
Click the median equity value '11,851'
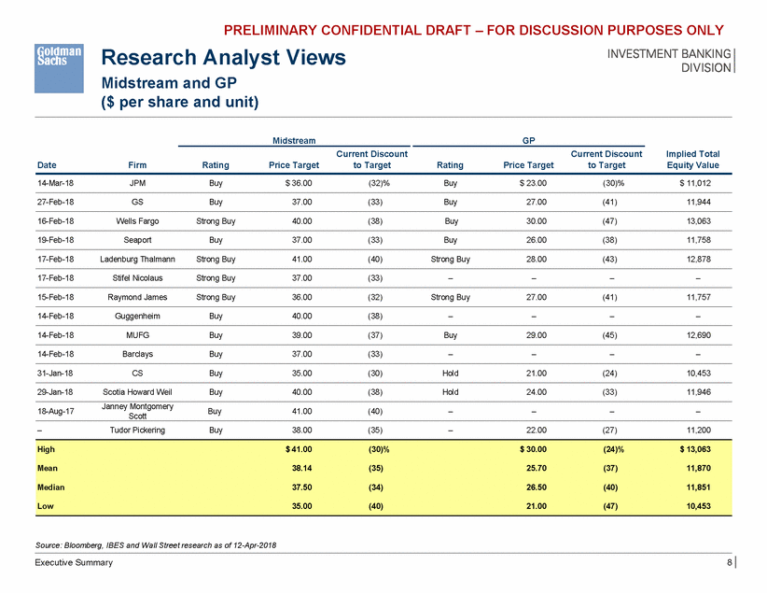(x=699, y=487)
